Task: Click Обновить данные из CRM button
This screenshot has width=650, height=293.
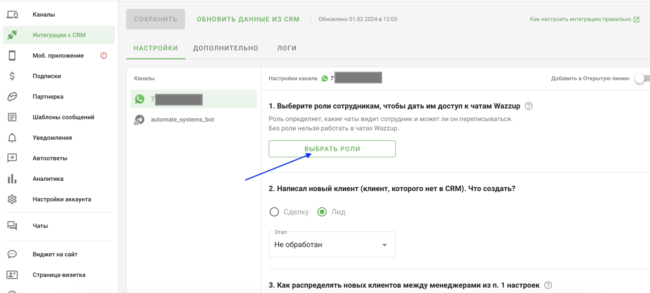Action: [248, 19]
